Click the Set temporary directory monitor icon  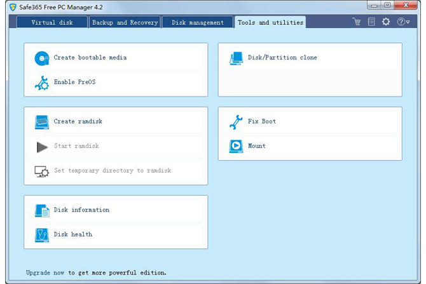[x=42, y=172]
